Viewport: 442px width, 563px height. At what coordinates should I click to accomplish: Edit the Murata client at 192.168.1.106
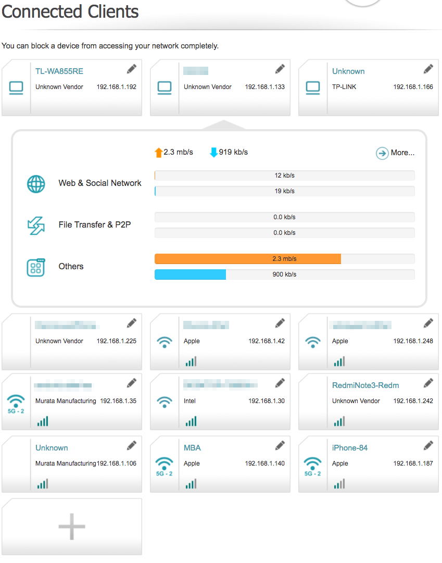tap(132, 446)
